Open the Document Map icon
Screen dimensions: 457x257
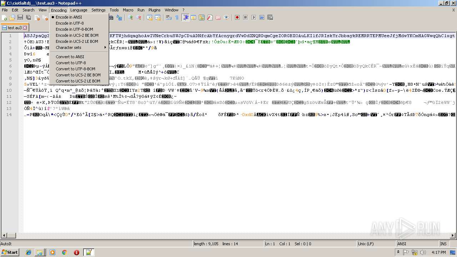[201, 17]
